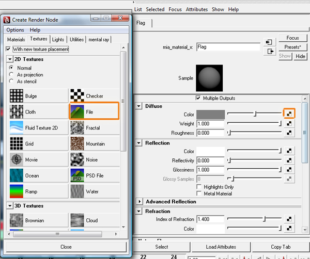Create a Ramp texture node
The image size is (310, 259).
(39, 191)
